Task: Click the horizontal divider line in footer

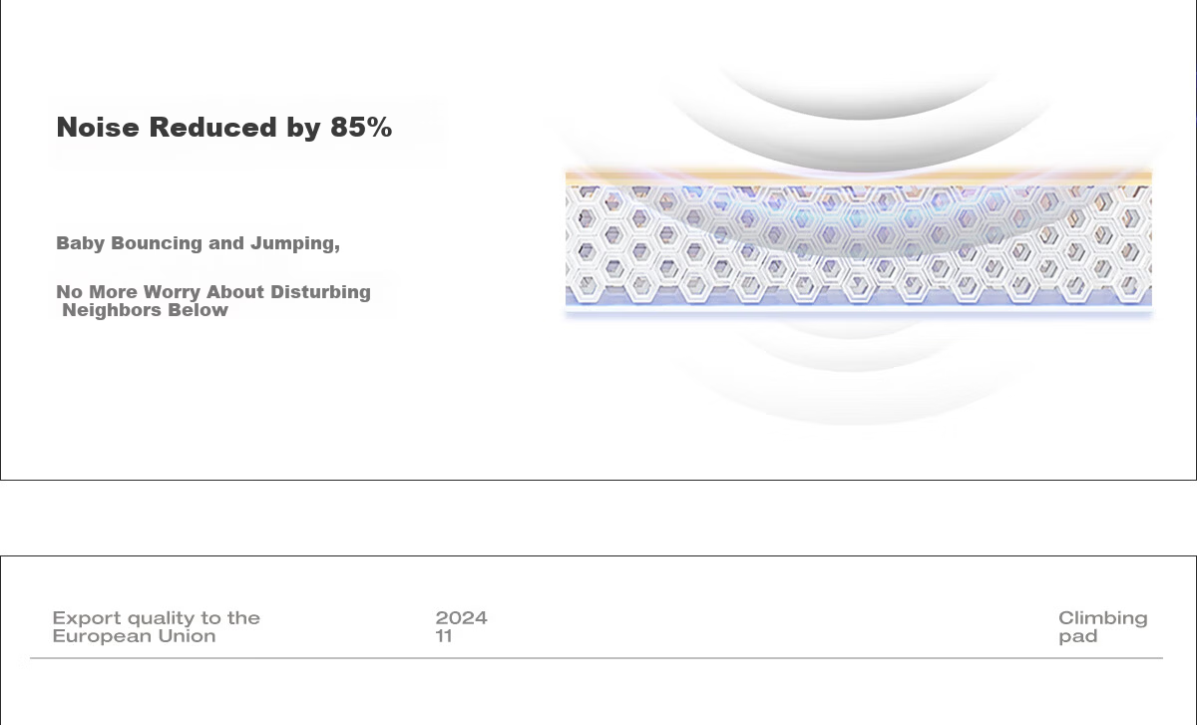Action: point(597,658)
